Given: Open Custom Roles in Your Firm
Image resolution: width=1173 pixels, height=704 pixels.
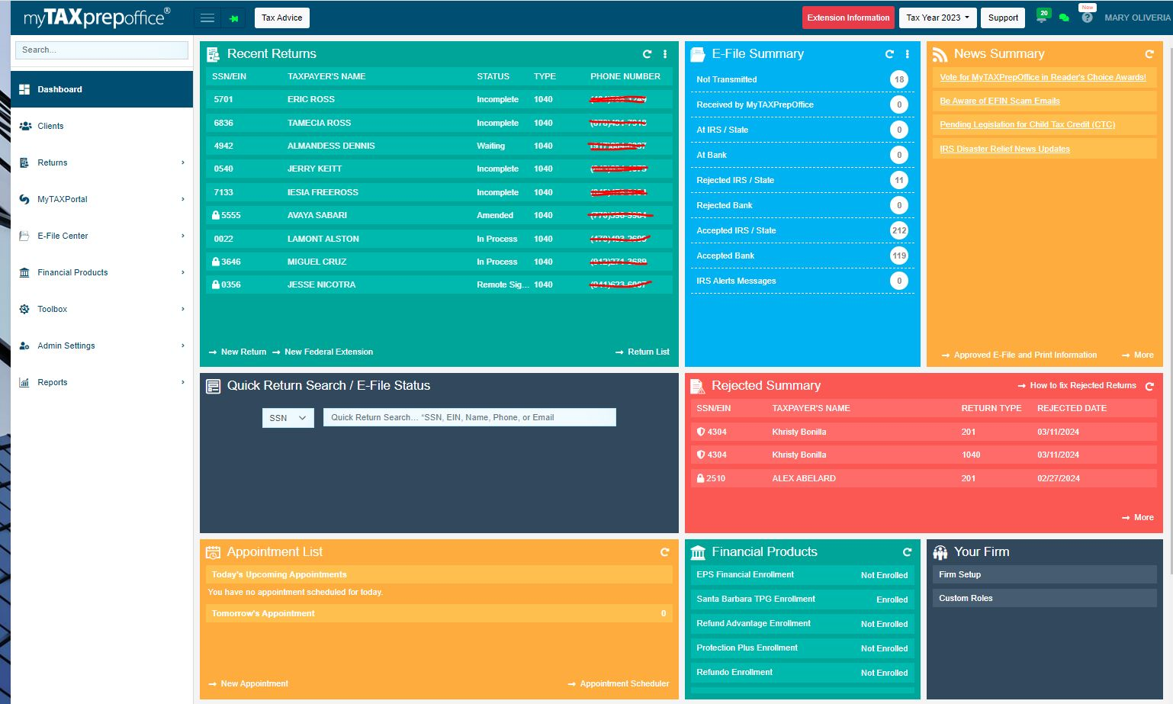Looking at the screenshot, I should point(1044,598).
